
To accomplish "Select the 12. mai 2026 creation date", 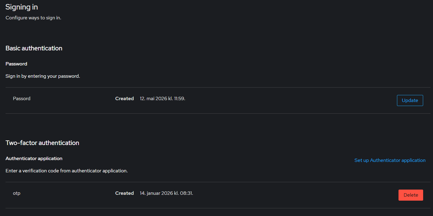I will point(163,99).
